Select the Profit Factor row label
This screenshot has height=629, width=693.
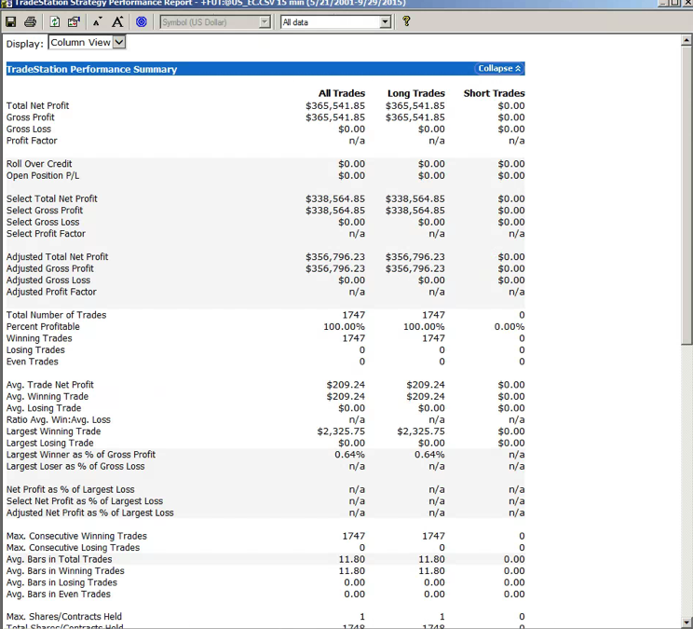tap(32, 141)
